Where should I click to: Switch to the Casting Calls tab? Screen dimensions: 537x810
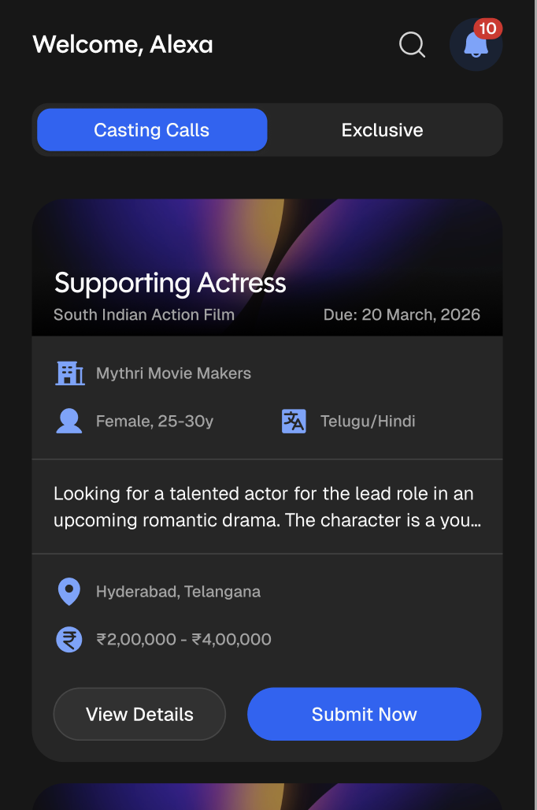152,130
